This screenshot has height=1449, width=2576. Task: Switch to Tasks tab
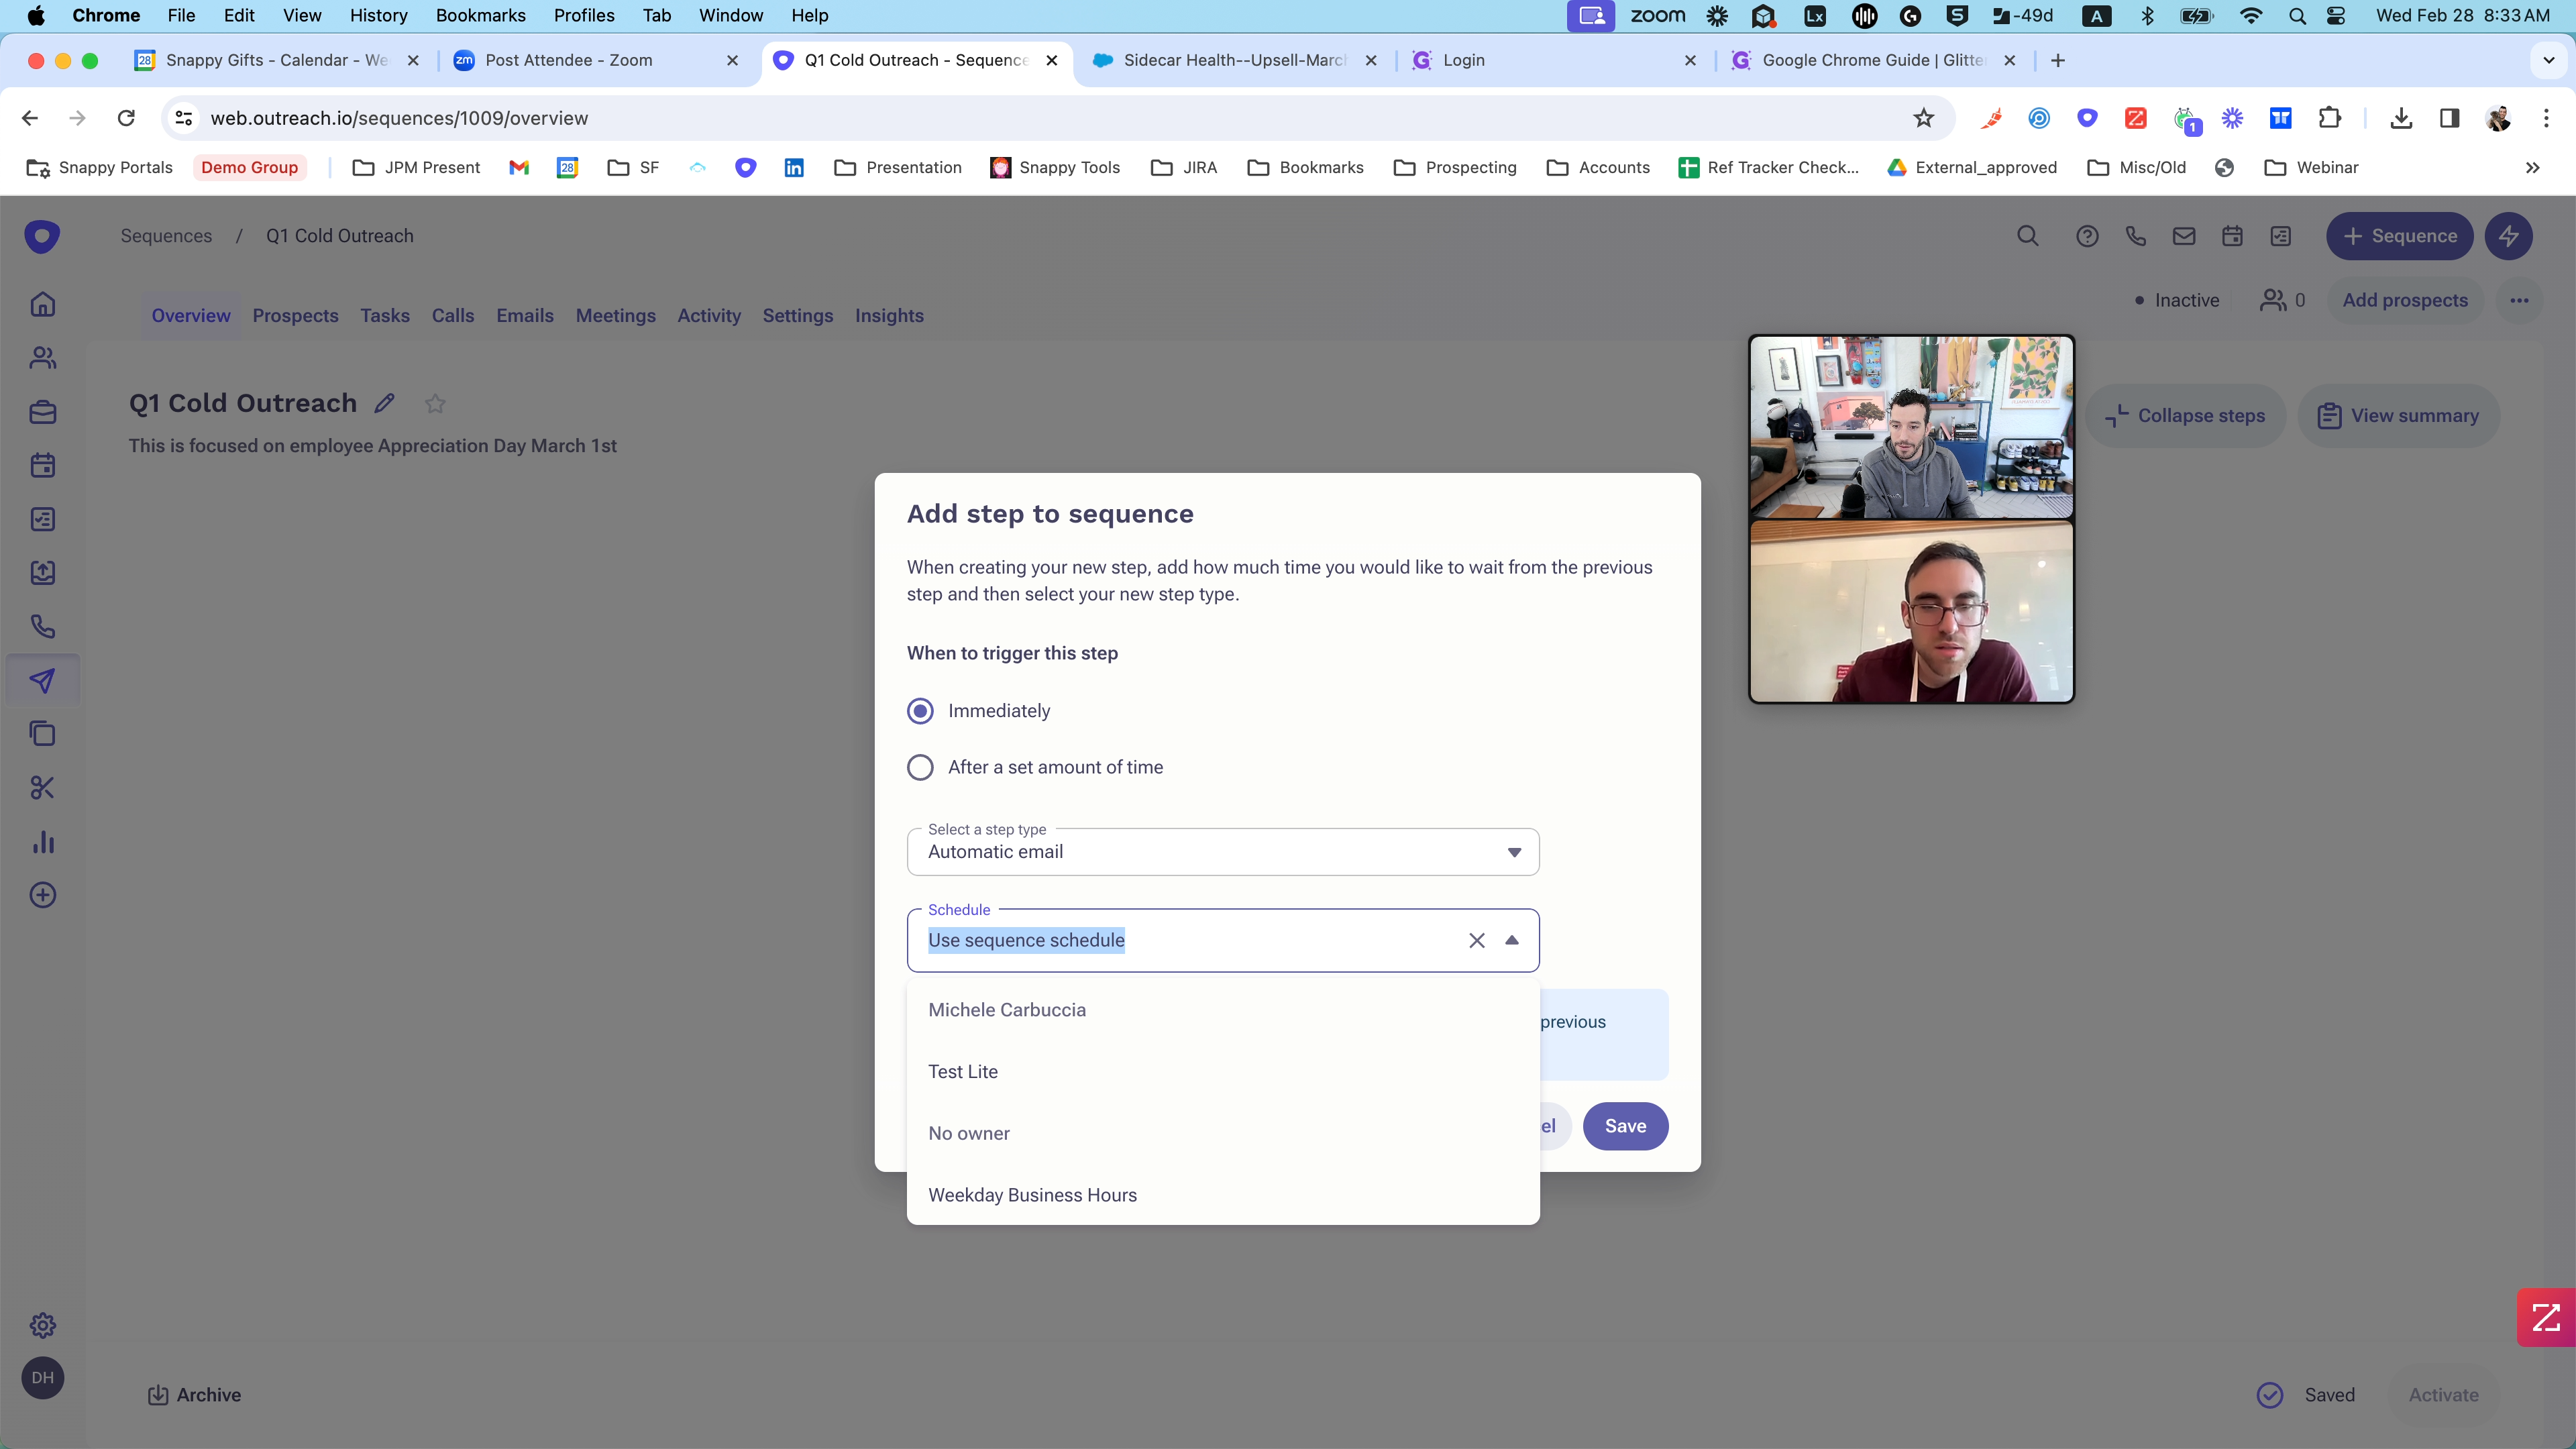click(x=385, y=316)
